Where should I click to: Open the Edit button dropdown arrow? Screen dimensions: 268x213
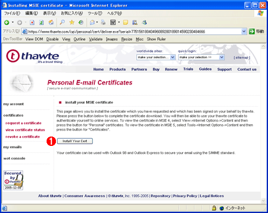pos(119,23)
